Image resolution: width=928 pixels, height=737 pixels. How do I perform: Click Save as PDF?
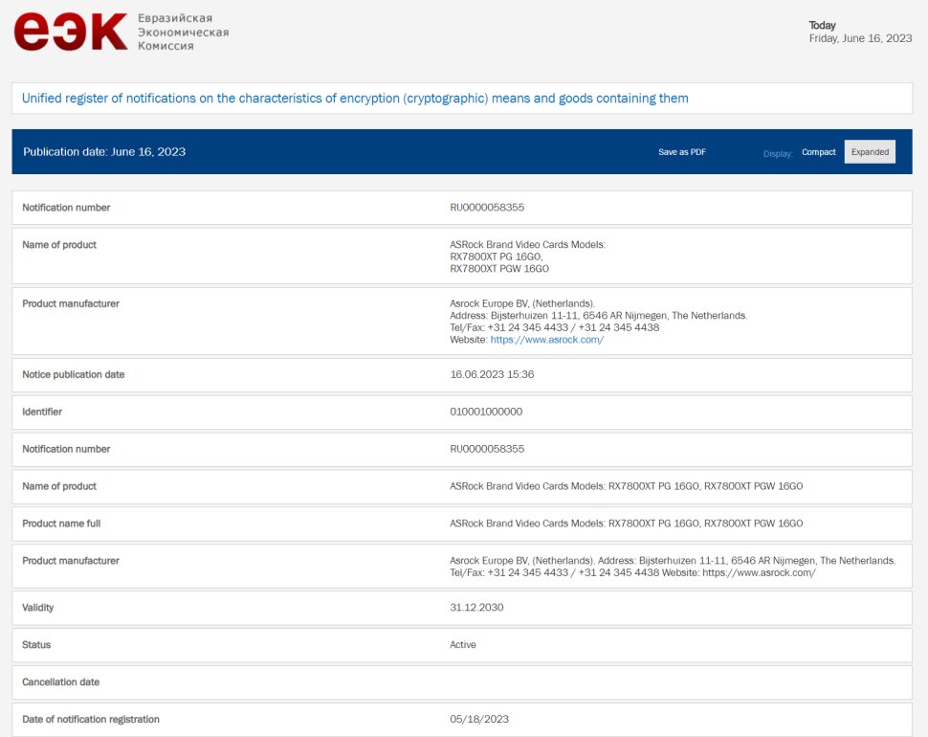pyautogui.click(x=682, y=152)
